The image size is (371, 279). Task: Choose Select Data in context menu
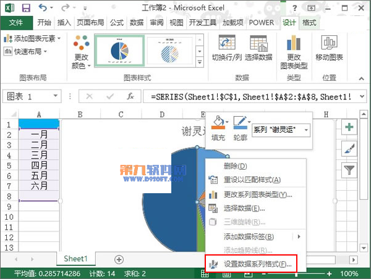(255, 209)
